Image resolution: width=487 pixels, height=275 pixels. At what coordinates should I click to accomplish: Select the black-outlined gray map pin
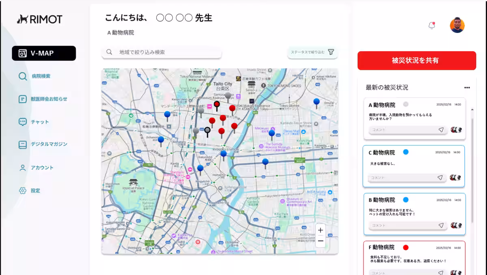207,132
